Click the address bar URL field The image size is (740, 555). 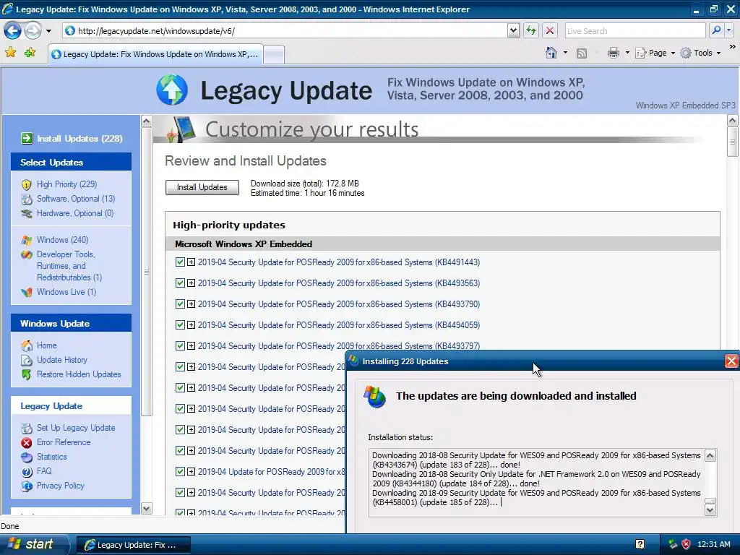coord(291,30)
